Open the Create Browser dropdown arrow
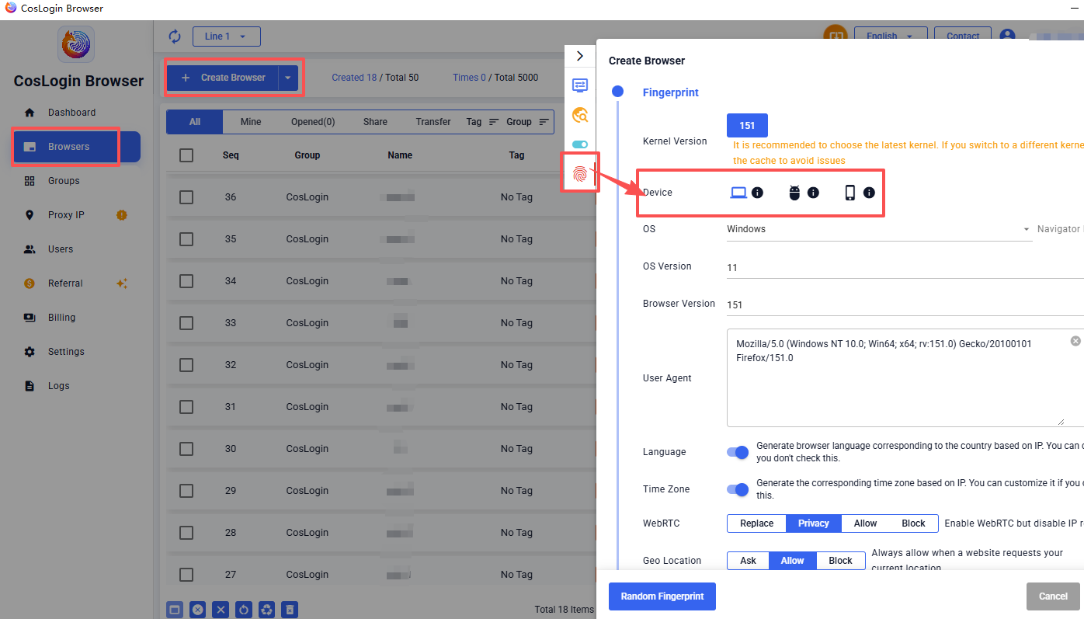Image resolution: width=1084 pixels, height=619 pixels. (288, 78)
